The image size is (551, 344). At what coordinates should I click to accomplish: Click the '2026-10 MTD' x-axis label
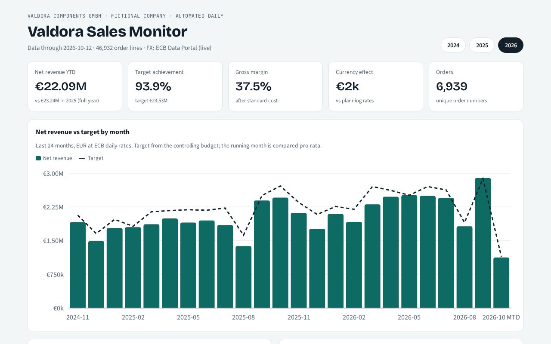pos(501,317)
